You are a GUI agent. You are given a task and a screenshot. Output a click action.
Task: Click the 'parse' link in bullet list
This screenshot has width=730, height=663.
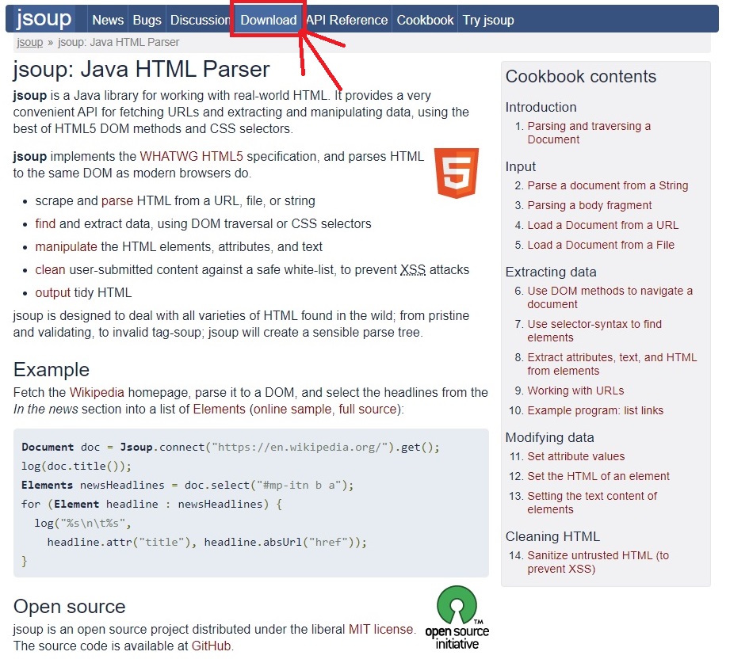(x=117, y=201)
